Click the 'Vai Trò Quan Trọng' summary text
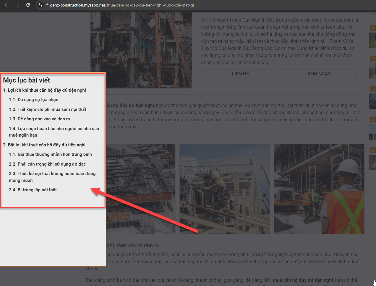This screenshot has width=376, height=286. 279,41
